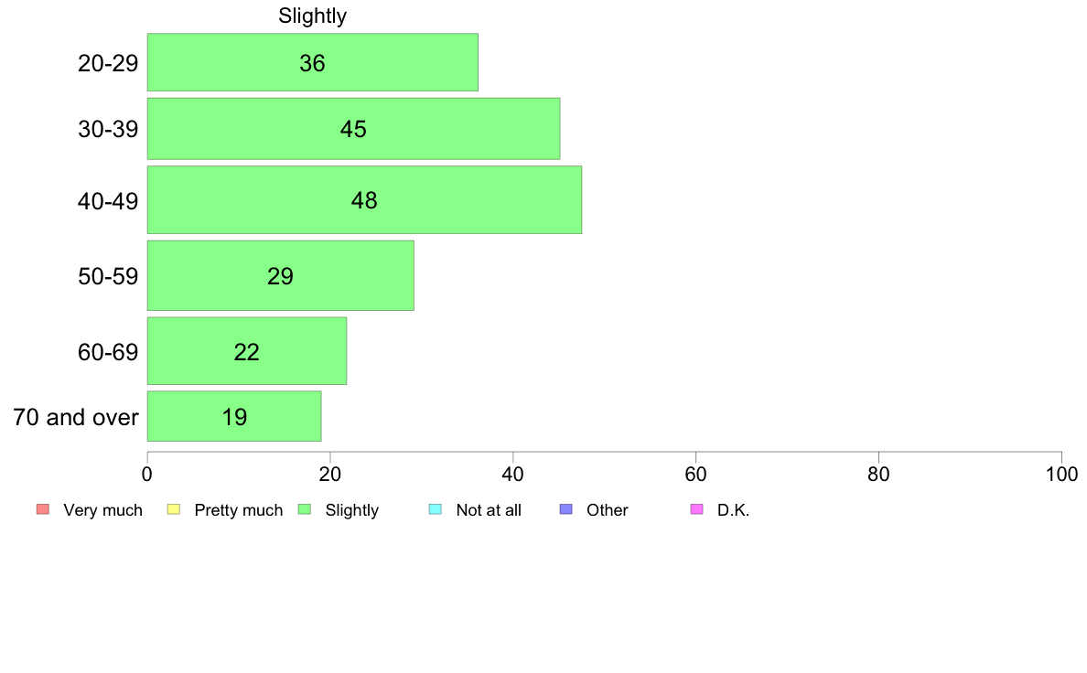Select the 50-59 bar showing 29

tap(281, 276)
